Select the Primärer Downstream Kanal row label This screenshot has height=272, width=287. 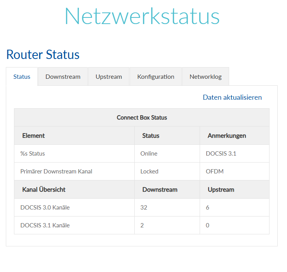click(x=56, y=172)
